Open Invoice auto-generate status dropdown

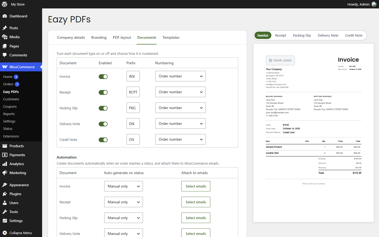(x=123, y=186)
